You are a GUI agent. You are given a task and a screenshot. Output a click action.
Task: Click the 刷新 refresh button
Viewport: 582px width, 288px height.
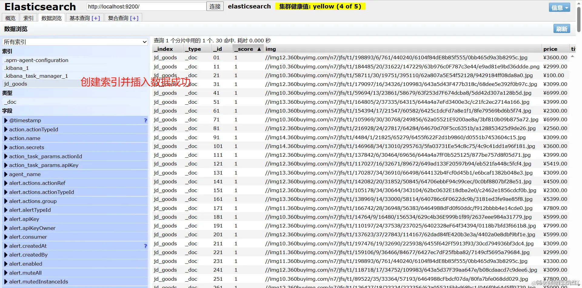(x=562, y=29)
